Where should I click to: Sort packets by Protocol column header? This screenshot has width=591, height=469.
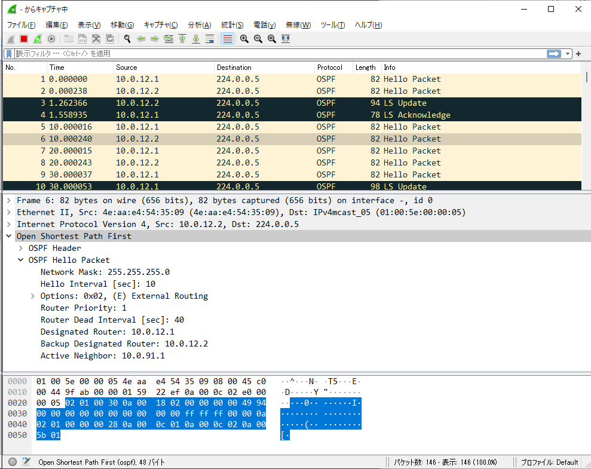(333, 68)
